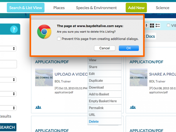
Task: Choose URL in context menu
Action: 105,115
